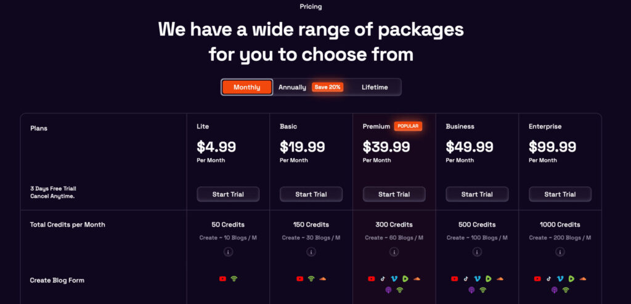
Task: Click the Apple Podcasts icon in Premium plan
Action: 388,290
